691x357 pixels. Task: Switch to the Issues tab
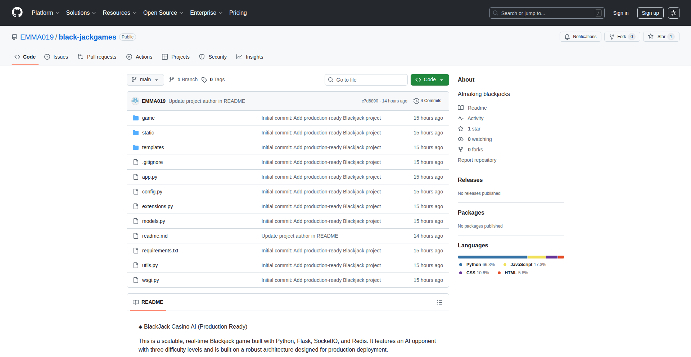coord(56,57)
